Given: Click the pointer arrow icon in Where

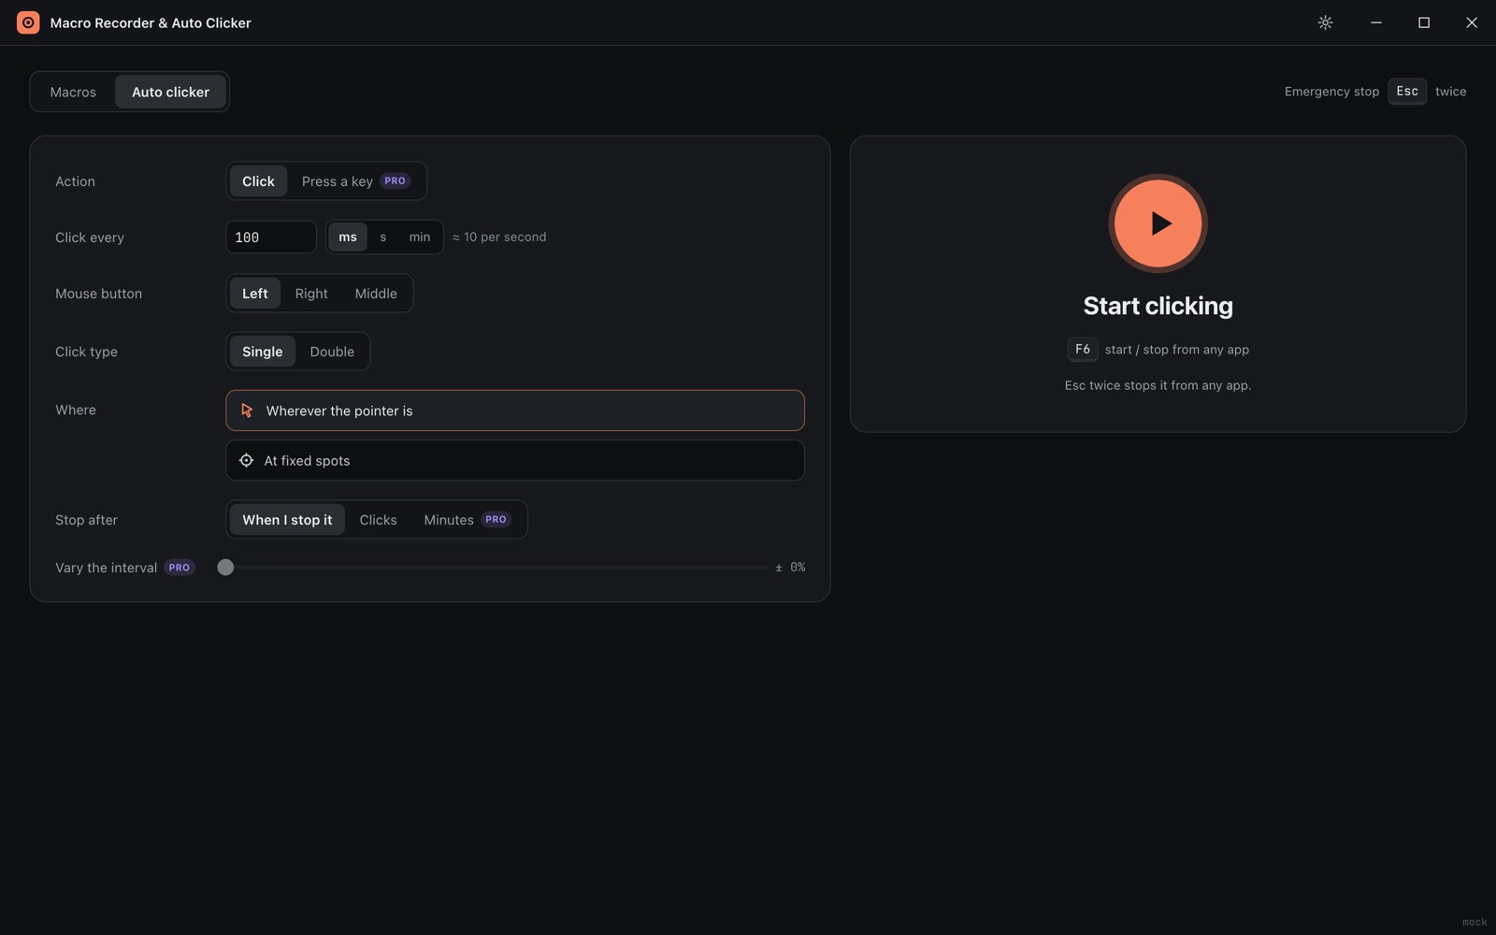Looking at the screenshot, I should coord(247,410).
